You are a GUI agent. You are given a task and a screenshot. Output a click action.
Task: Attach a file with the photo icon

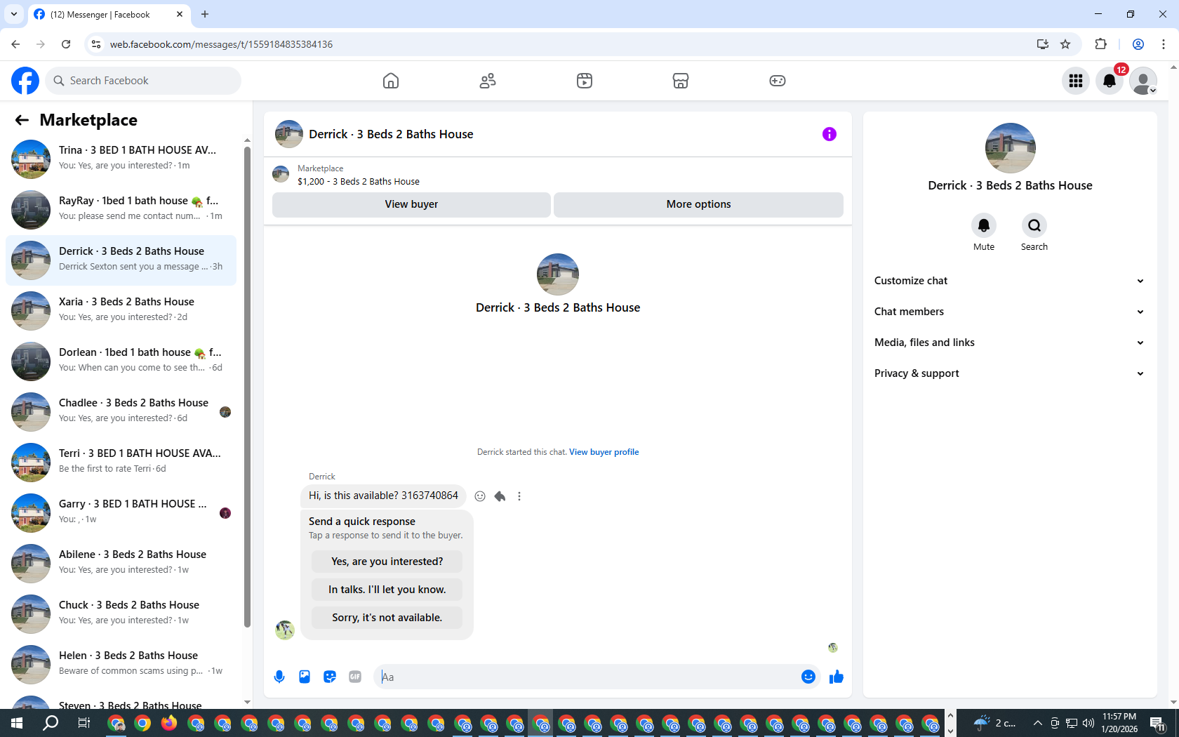click(305, 677)
